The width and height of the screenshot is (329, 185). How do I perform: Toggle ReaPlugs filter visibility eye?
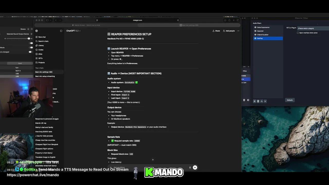pyautogui.click(x=255, y=38)
